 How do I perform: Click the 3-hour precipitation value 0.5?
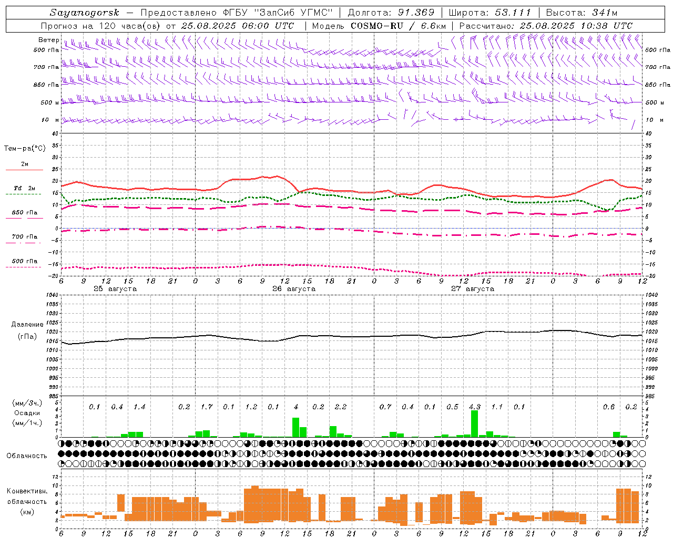pos(452,407)
